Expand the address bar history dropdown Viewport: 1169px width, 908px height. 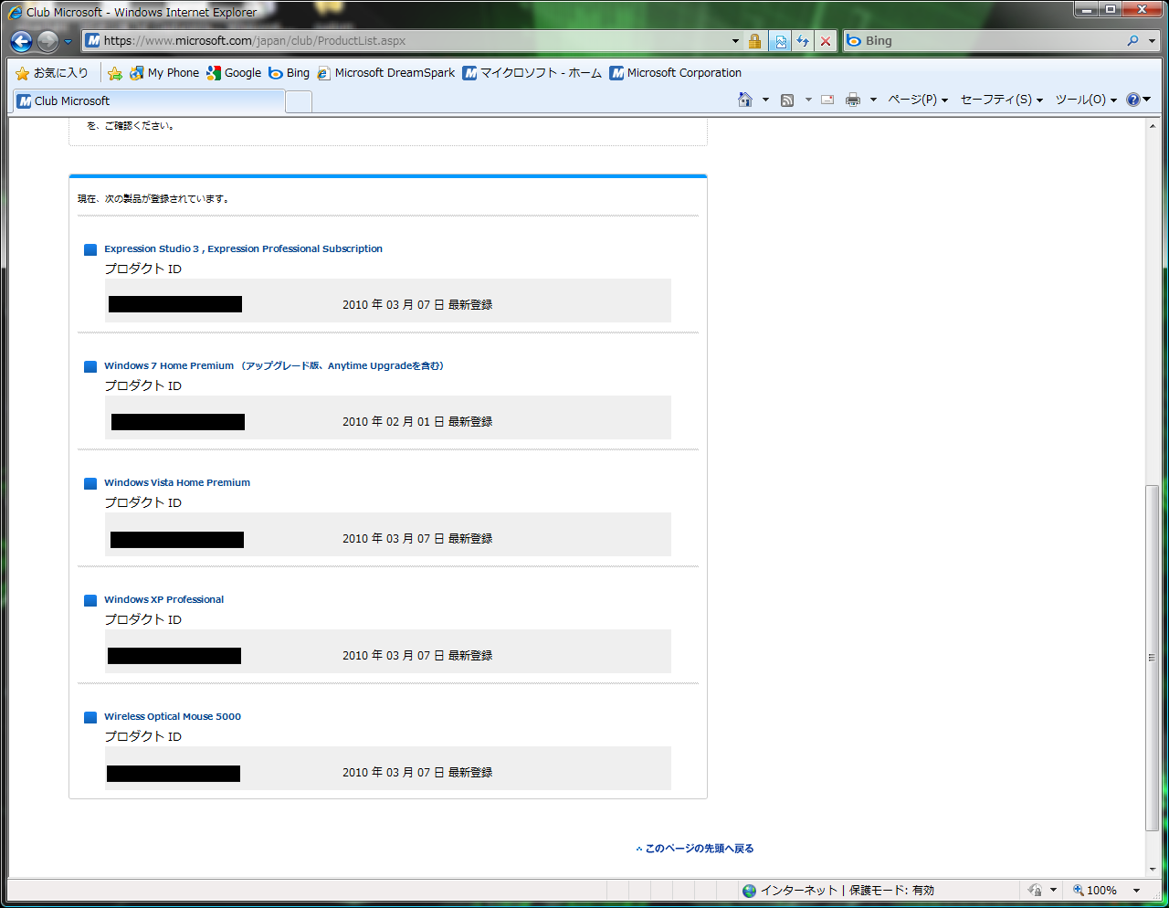735,41
